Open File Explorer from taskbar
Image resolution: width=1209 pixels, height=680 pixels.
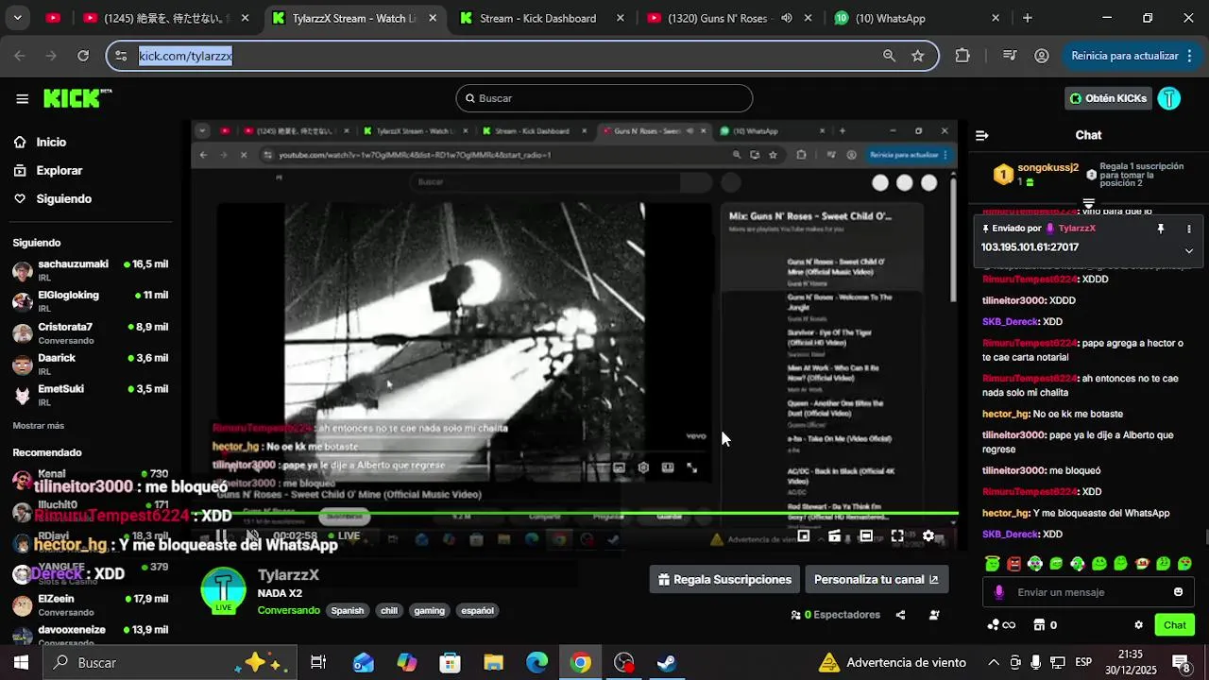pos(493,663)
